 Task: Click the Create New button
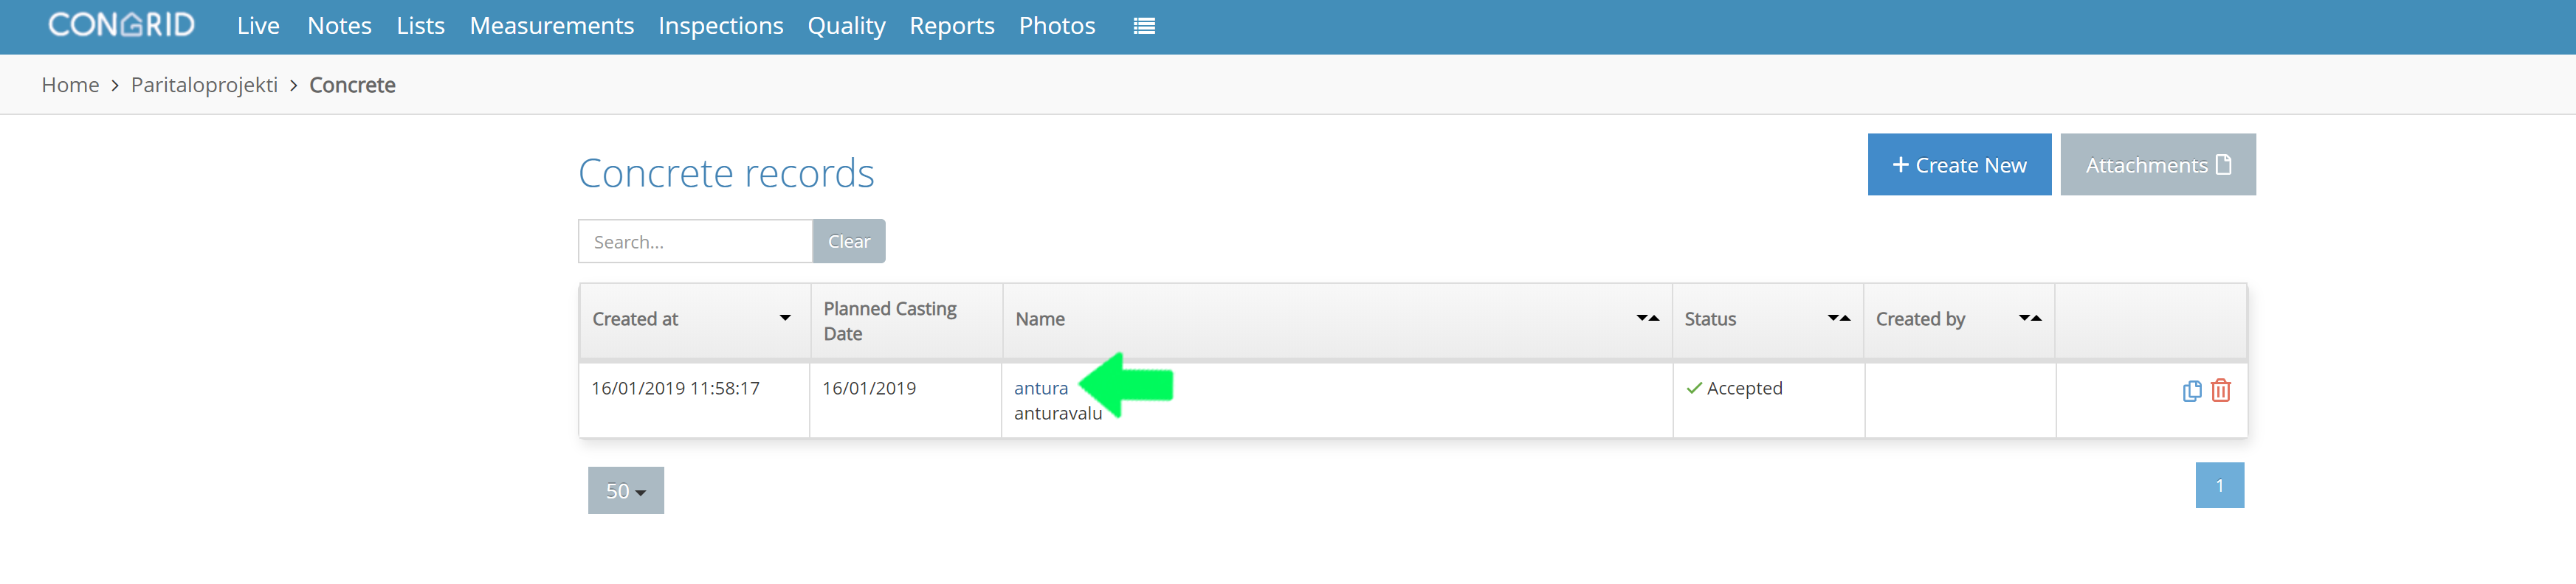1959,164
